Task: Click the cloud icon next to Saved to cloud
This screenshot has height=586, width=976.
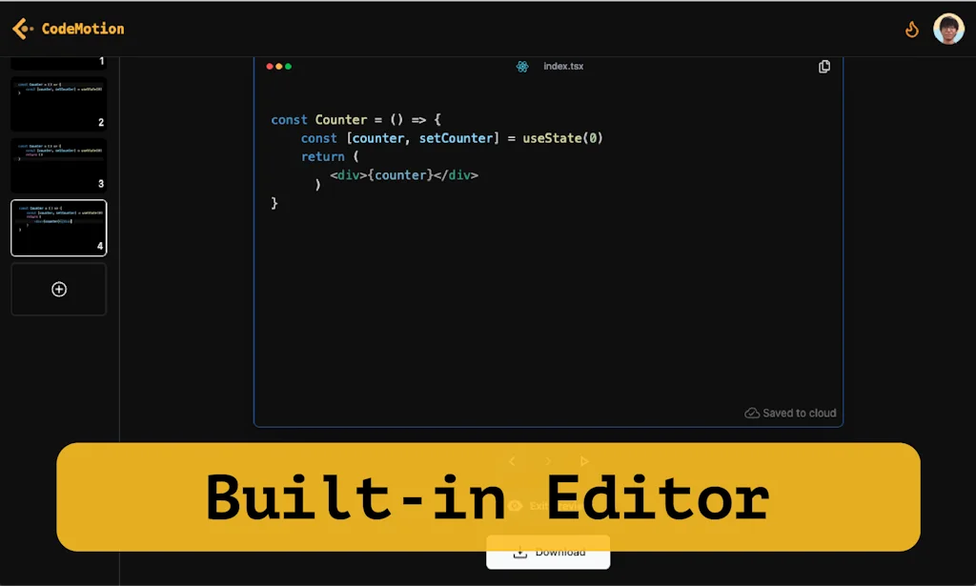Action: [753, 413]
